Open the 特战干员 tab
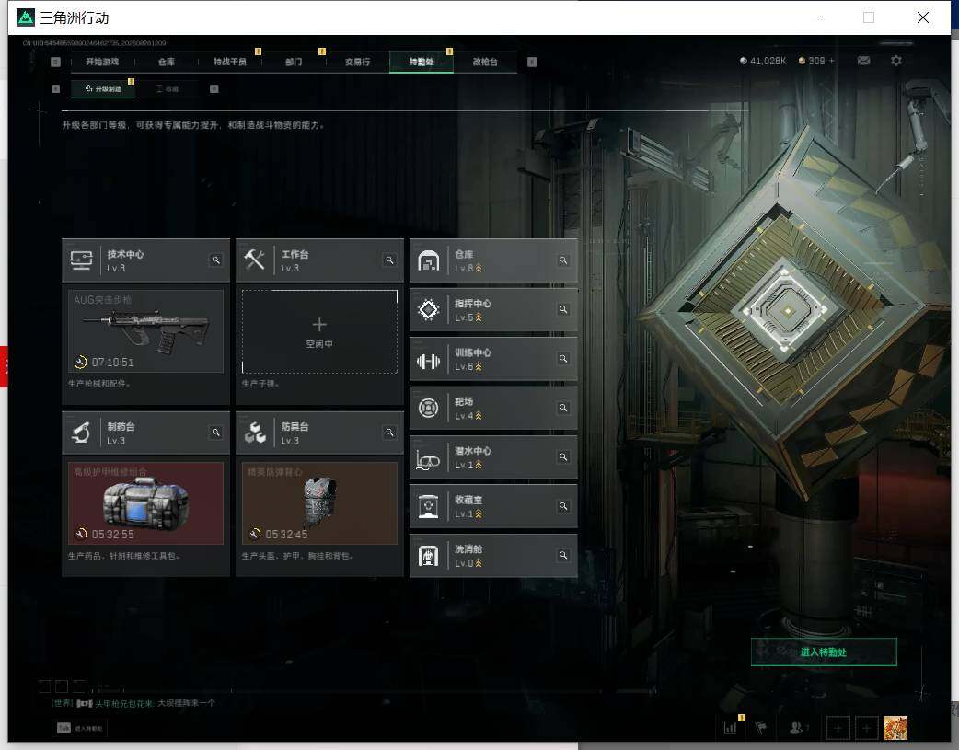 (x=229, y=62)
